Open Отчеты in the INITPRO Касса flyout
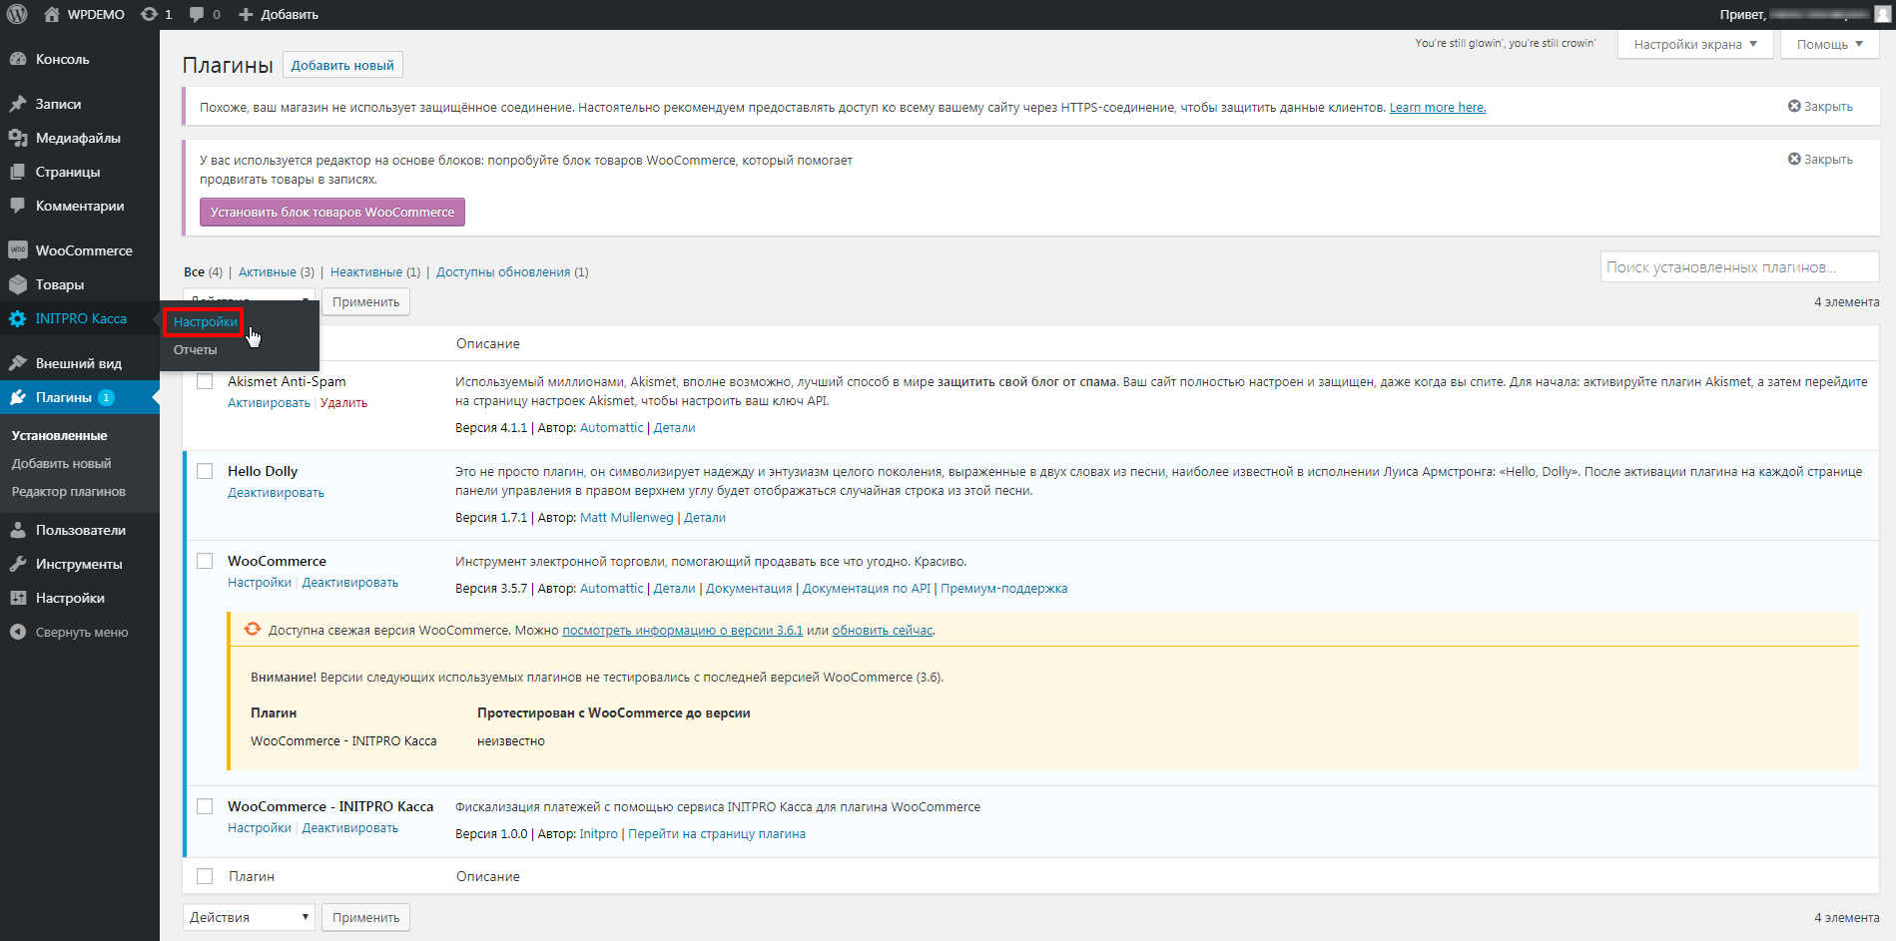Image resolution: width=1896 pixels, height=941 pixels. (x=195, y=349)
